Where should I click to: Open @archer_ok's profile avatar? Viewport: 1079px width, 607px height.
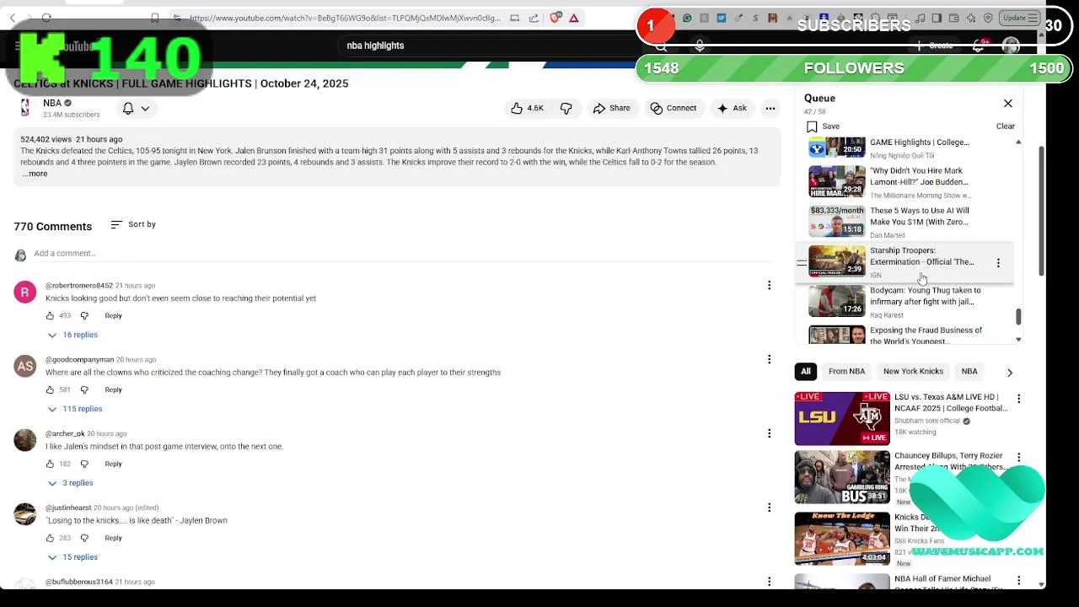point(25,440)
